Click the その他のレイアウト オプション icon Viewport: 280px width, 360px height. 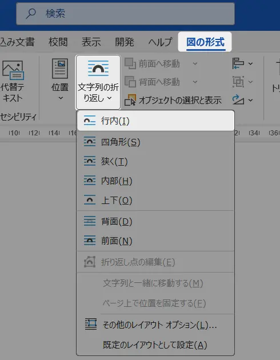(91, 325)
